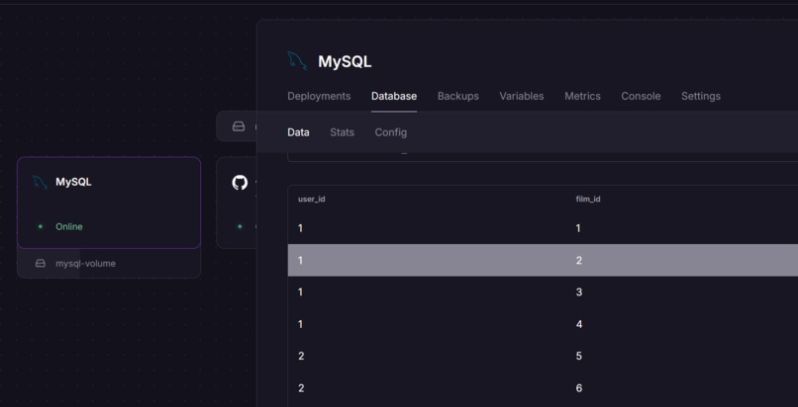The image size is (798, 407).
Task: Click the film_id cell with value 1
Action: tap(578, 228)
